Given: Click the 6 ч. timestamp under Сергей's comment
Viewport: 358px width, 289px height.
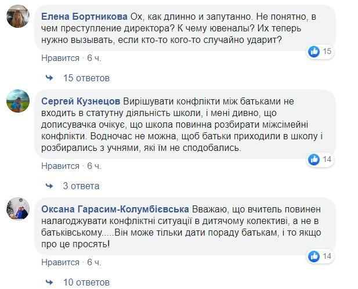Looking at the screenshot, I should tap(94, 166).
